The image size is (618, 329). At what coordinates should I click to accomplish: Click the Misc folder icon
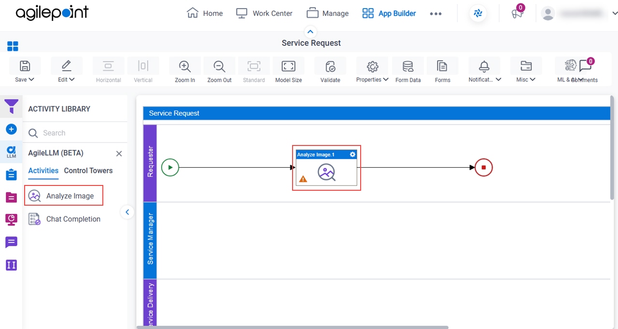(526, 66)
